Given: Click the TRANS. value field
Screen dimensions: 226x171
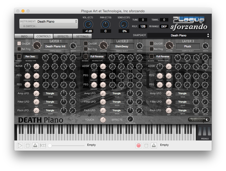Looking at the screenshot, I should click(x=164, y=20).
